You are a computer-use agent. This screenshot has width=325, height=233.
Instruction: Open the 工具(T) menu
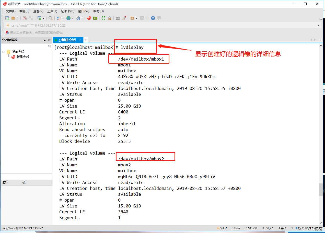[52, 11]
